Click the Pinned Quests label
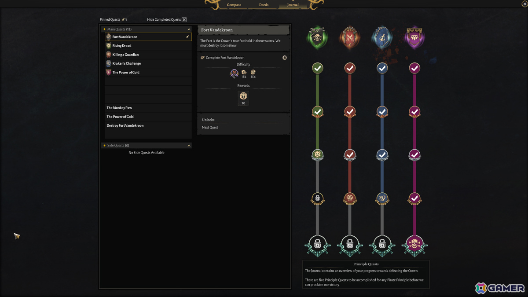528x297 pixels. (x=110, y=20)
